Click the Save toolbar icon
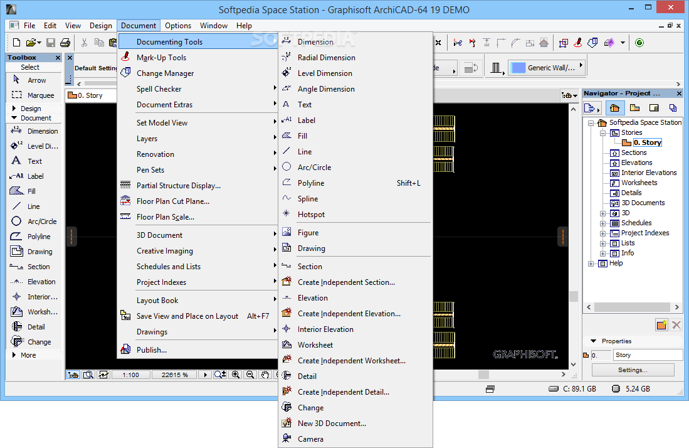 pos(51,43)
